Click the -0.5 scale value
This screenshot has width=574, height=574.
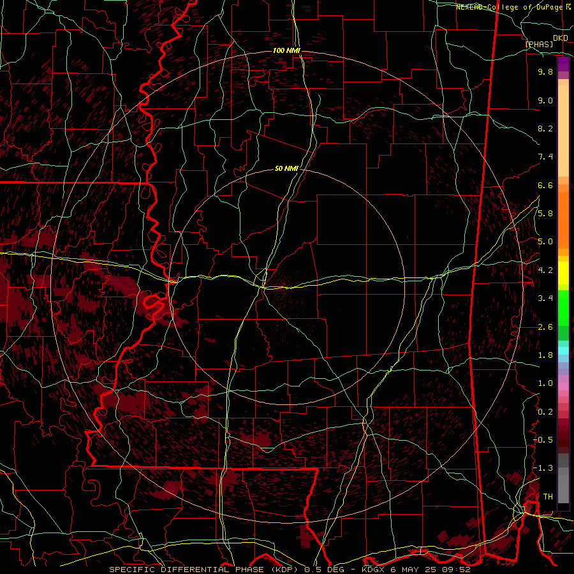tap(543, 439)
